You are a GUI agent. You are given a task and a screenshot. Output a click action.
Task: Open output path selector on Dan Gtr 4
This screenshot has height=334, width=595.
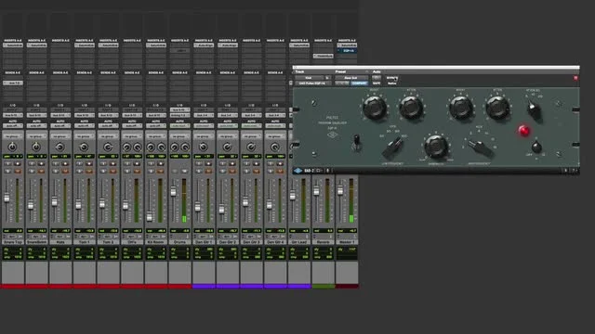coord(275,115)
